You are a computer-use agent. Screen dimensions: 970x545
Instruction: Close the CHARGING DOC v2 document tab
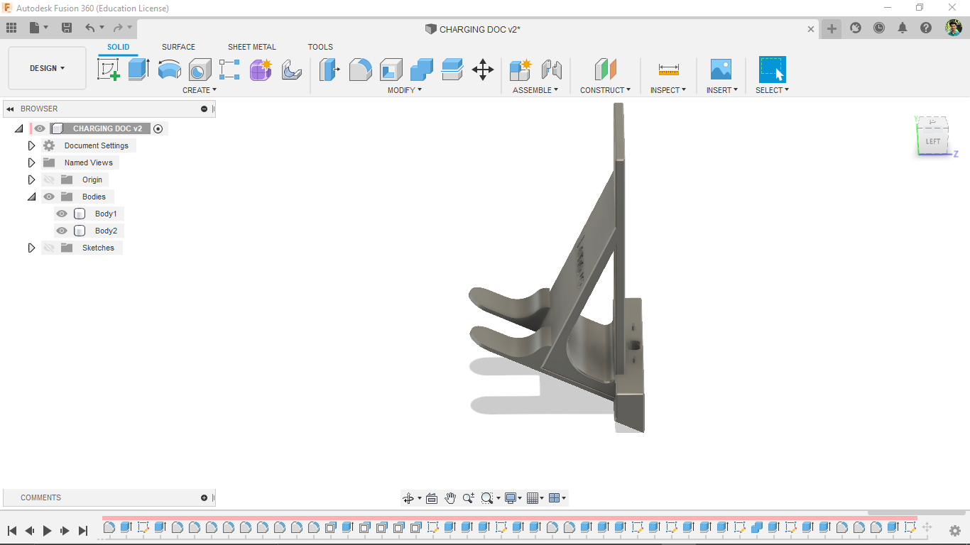(811, 29)
